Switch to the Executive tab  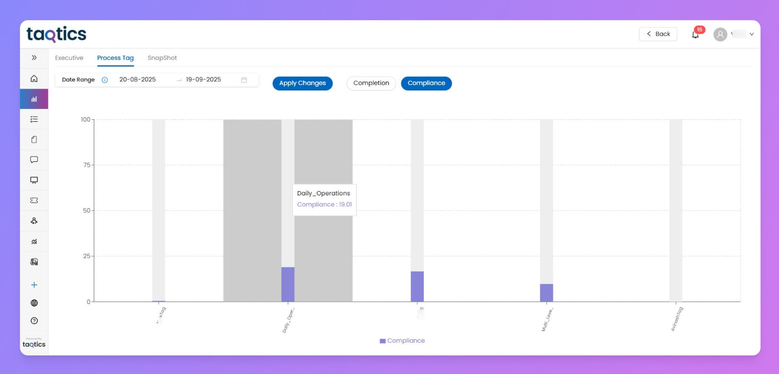(69, 58)
